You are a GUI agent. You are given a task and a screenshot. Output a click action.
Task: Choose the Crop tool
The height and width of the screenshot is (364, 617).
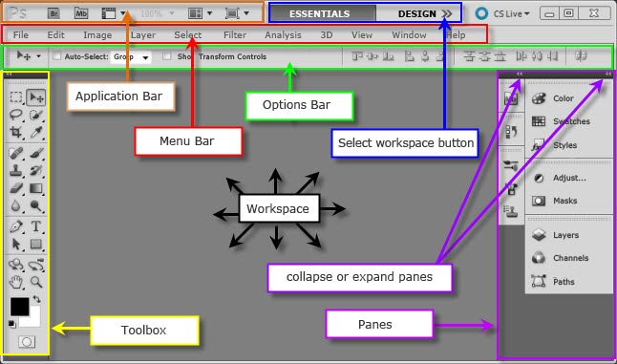[x=16, y=132]
